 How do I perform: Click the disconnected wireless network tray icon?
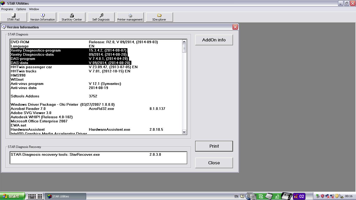[332, 196]
